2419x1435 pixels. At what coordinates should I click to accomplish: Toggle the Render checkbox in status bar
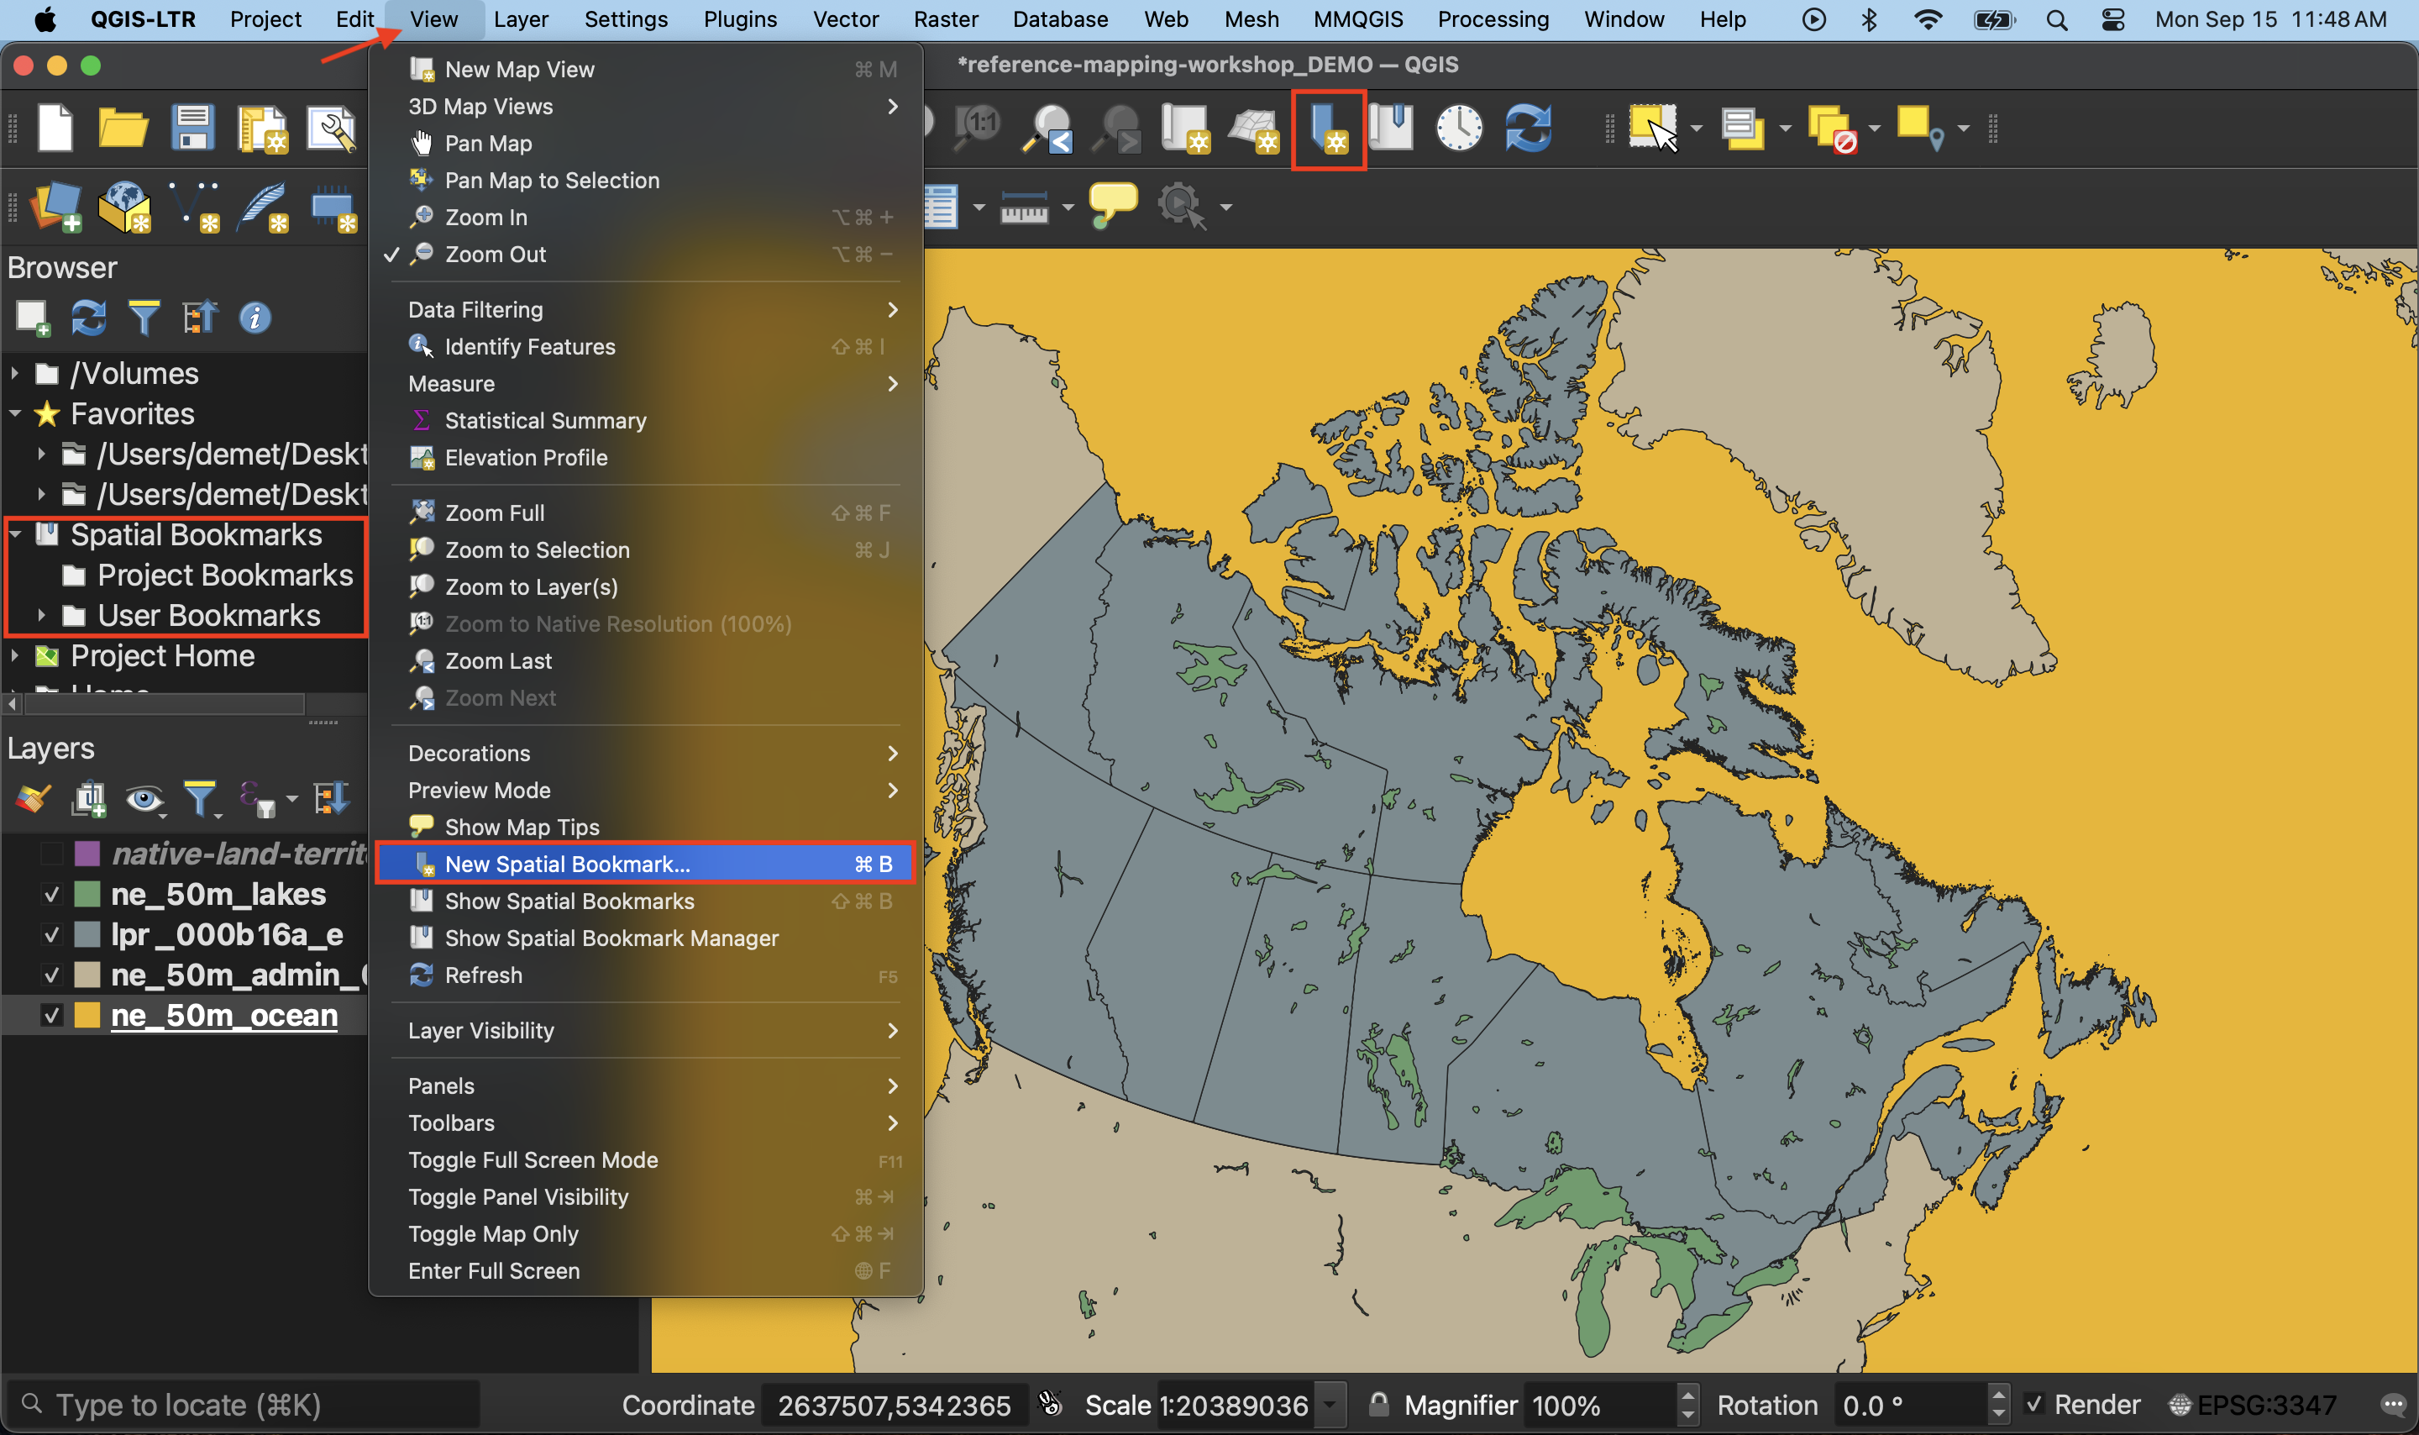[2034, 1404]
